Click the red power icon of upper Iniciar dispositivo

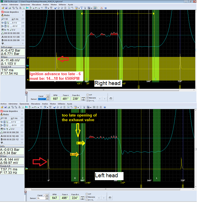pyautogui.click(x=2, y=12)
